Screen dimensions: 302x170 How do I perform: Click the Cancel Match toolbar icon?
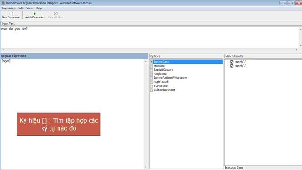pyautogui.click(x=56, y=14)
